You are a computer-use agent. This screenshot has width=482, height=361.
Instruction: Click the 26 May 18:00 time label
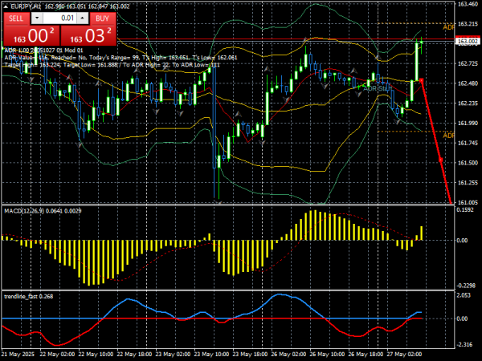click(x=366, y=355)
